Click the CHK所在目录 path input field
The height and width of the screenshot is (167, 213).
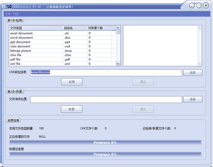[106, 73]
